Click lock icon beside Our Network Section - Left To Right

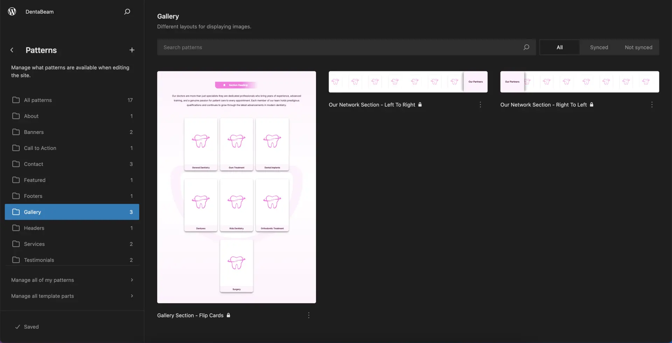pos(420,104)
